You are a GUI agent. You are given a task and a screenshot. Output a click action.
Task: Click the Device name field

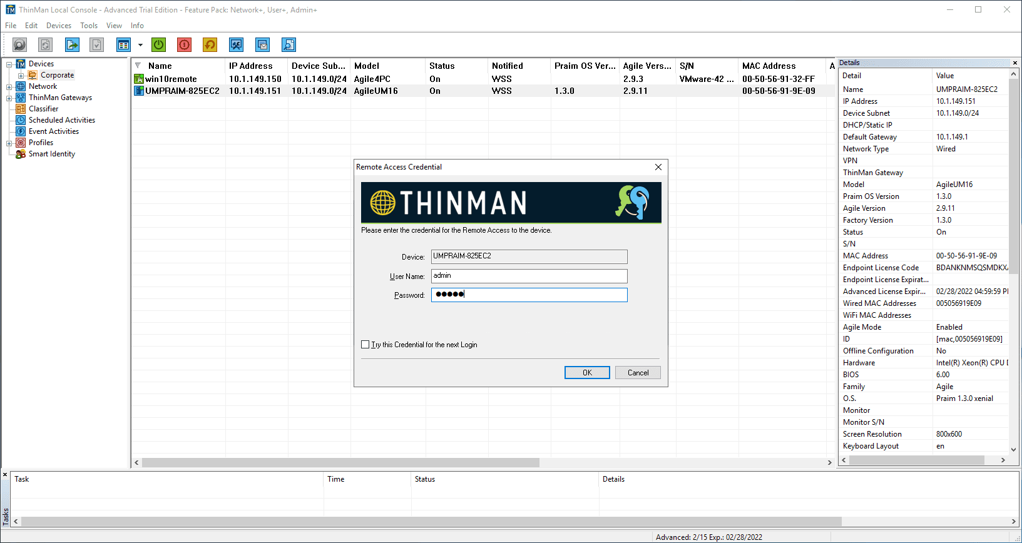tap(529, 256)
